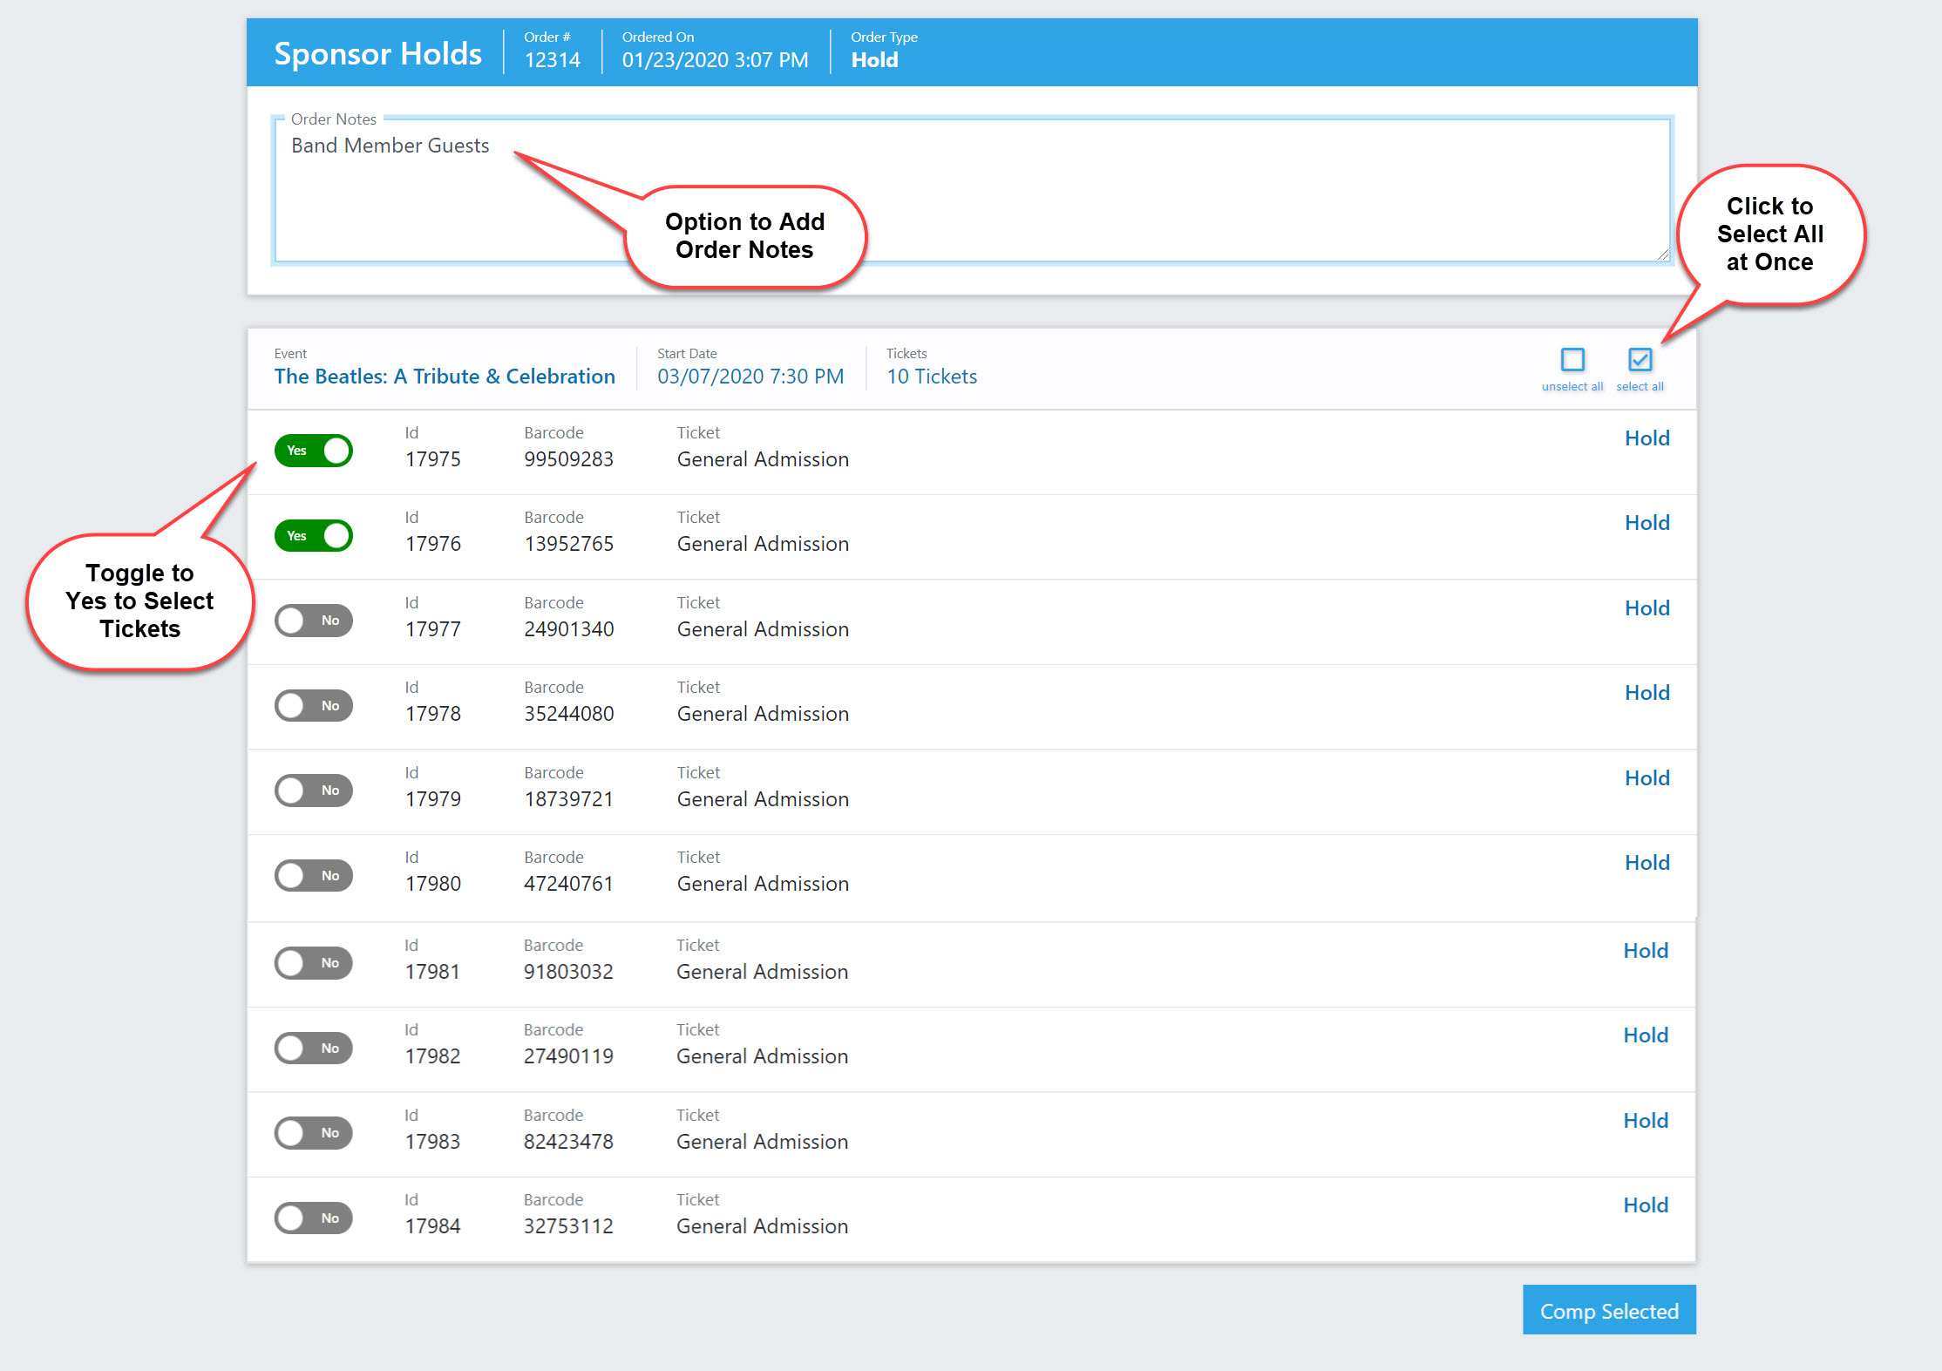The image size is (1942, 1371).
Task: Click barcode 32753112
Action: (568, 1226)
